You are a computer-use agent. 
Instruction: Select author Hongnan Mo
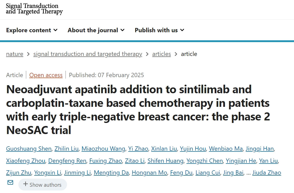point(149,173)
